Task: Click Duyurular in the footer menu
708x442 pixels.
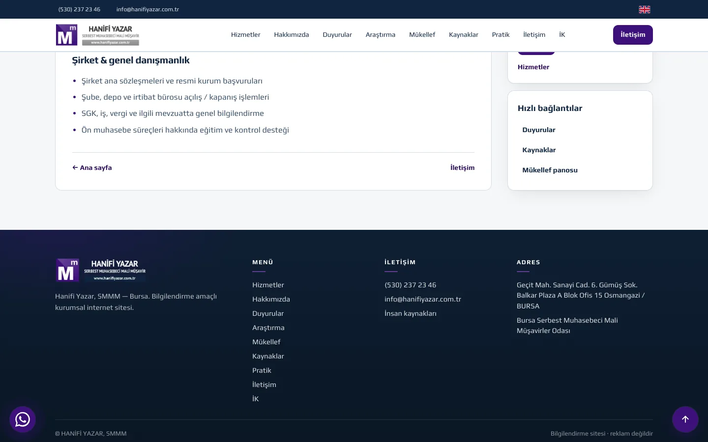Action: (268, 313)
